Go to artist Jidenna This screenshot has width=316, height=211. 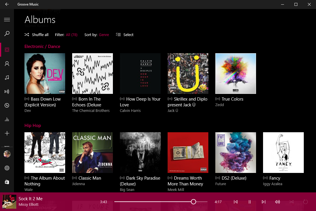[x=78, y=184]
